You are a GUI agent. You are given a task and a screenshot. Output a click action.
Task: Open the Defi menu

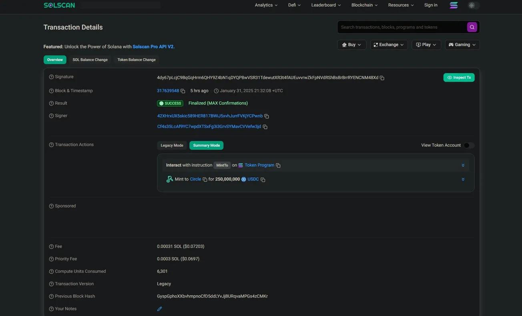(294, 5)
